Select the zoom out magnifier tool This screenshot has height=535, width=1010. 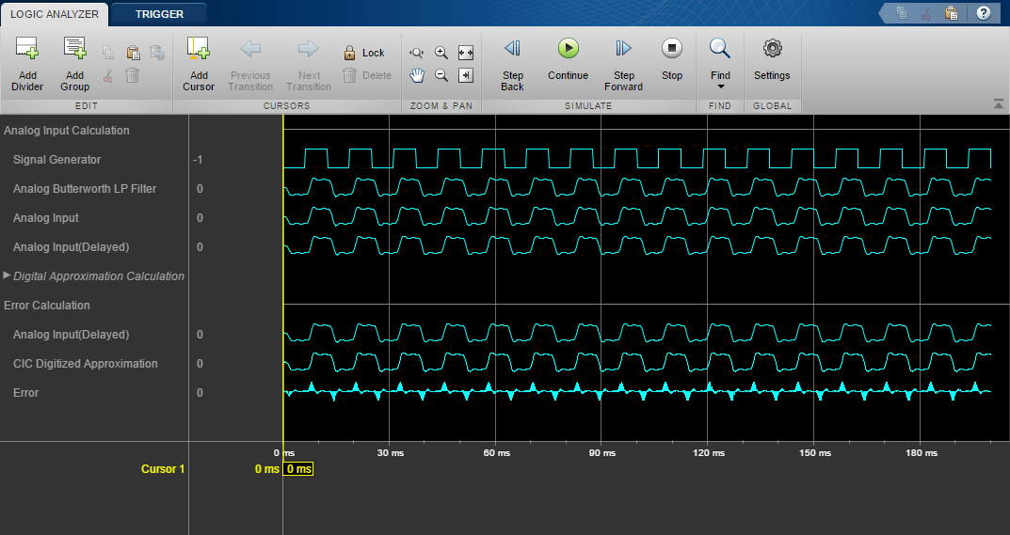coord(441,75)
